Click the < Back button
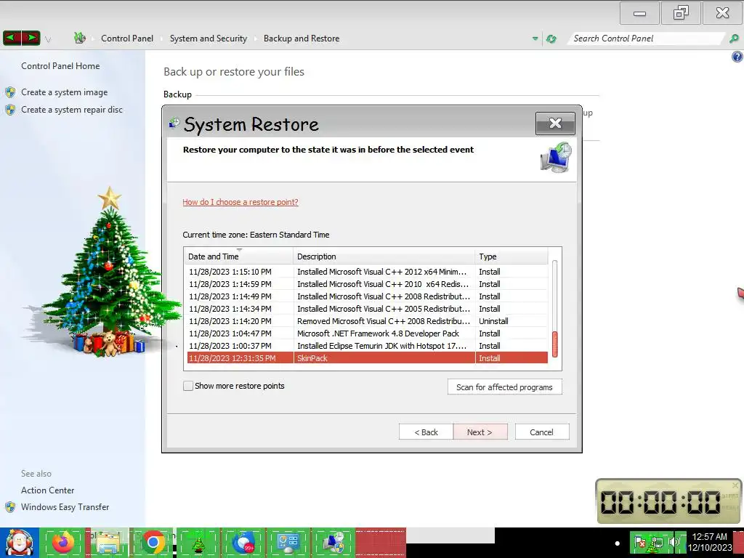 click(426, 432)
